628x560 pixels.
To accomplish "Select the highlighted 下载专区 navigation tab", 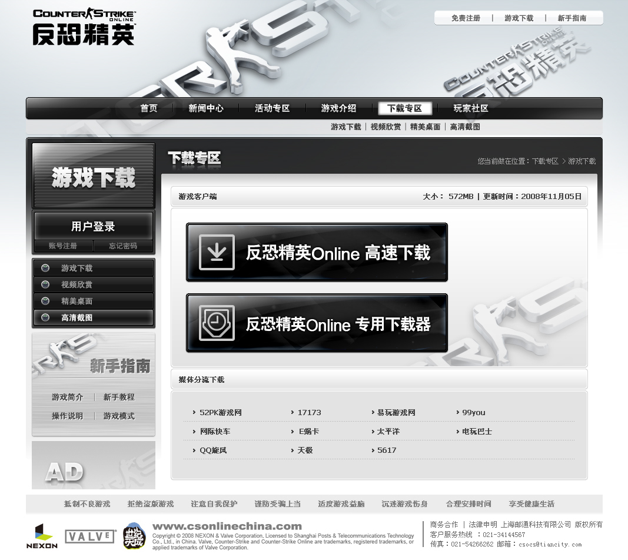I will [405, 108].
